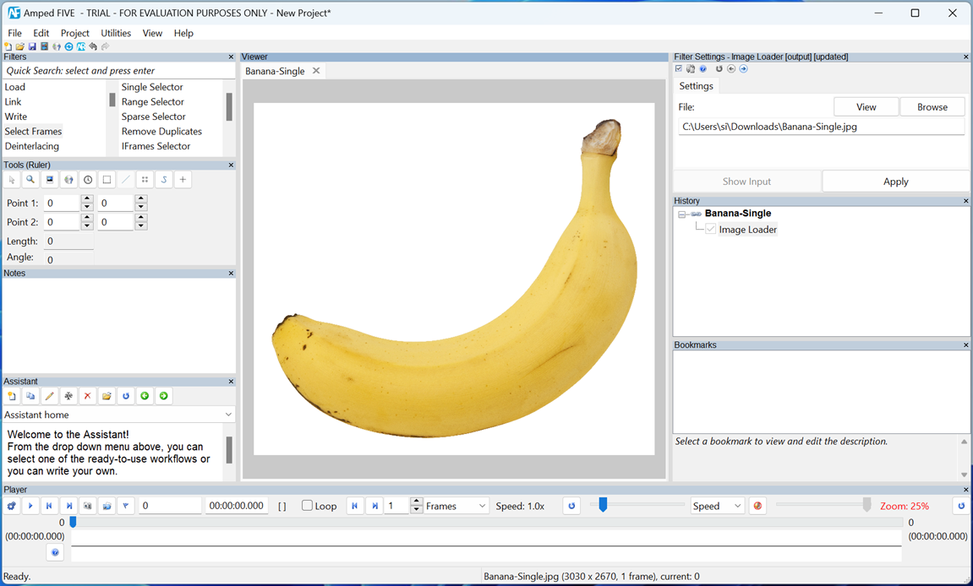The image size is (973, 586).
Task: Open a saved workflow in the Assistant panel
Action: click(106, 395)
